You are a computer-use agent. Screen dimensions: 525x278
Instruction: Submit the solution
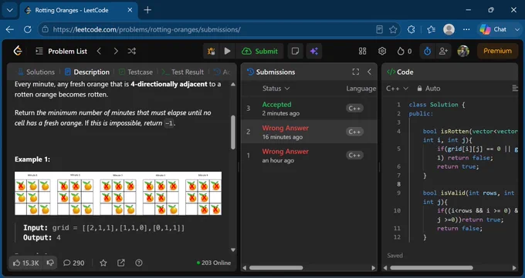260,51
